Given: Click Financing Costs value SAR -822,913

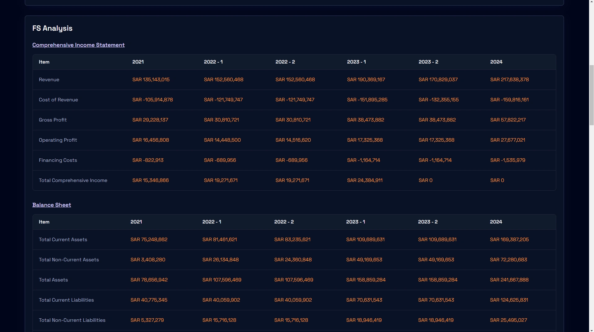Looking at the screenshot, I should [x=148, y=160].
